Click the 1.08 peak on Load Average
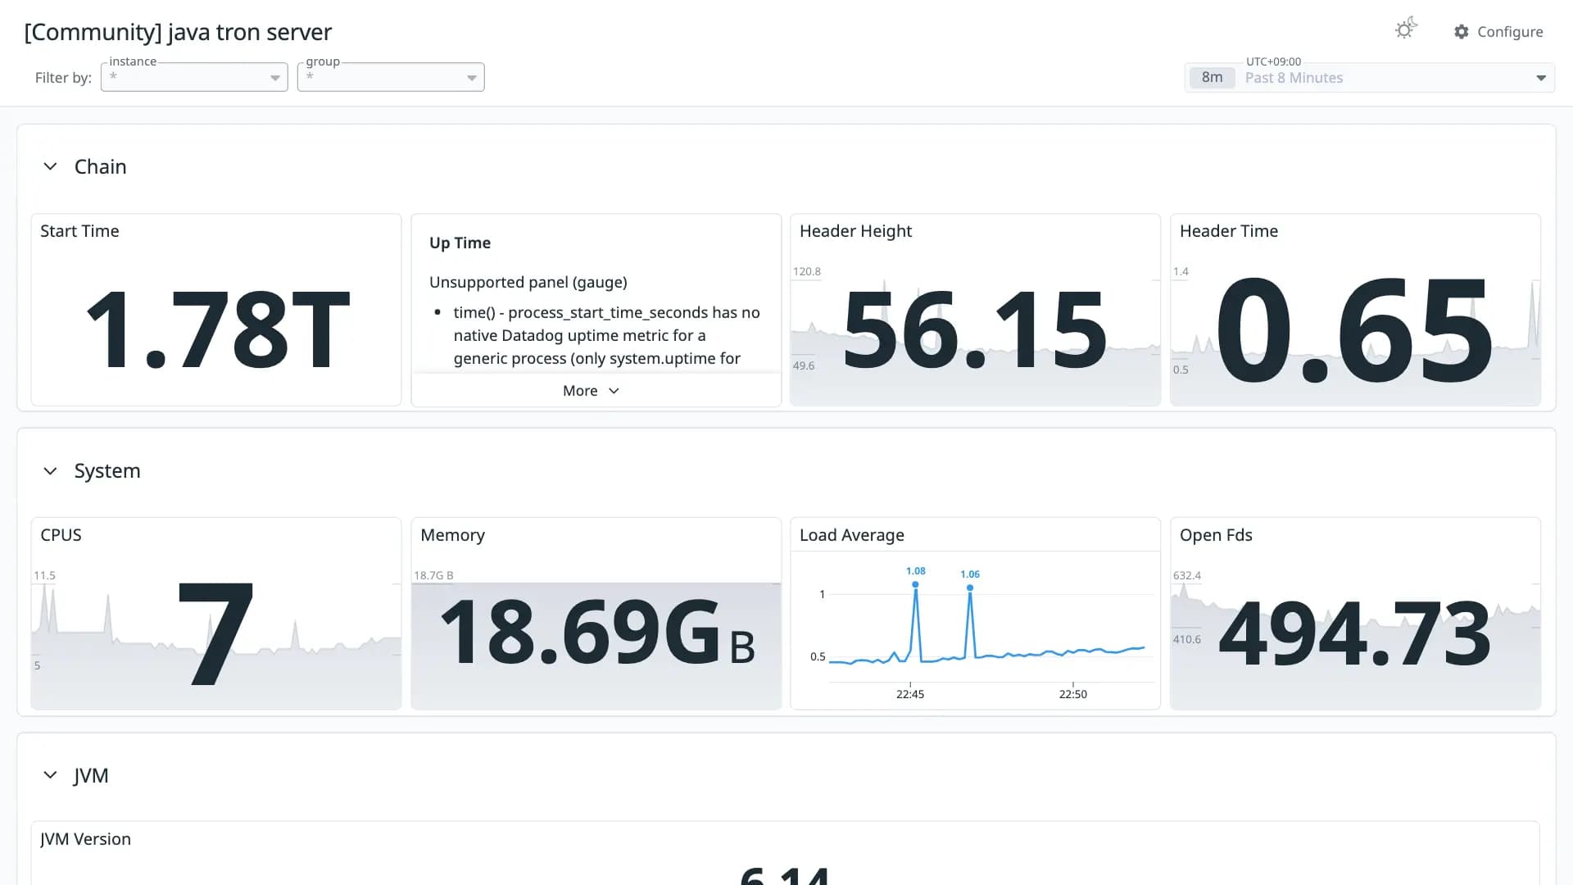 click(x=915, y=584)
